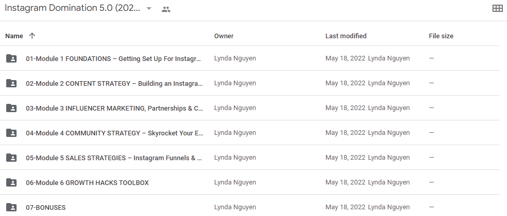Image resolution: width=507 pixels, height=216 pixels.
Task: Click the Owner column header
Action: tap(223, 36)
